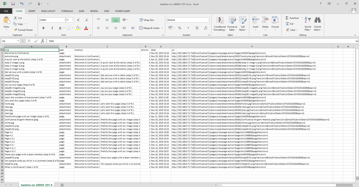Align text left
Viewport: 359px width, 187px height.
[x=98, y=28]
